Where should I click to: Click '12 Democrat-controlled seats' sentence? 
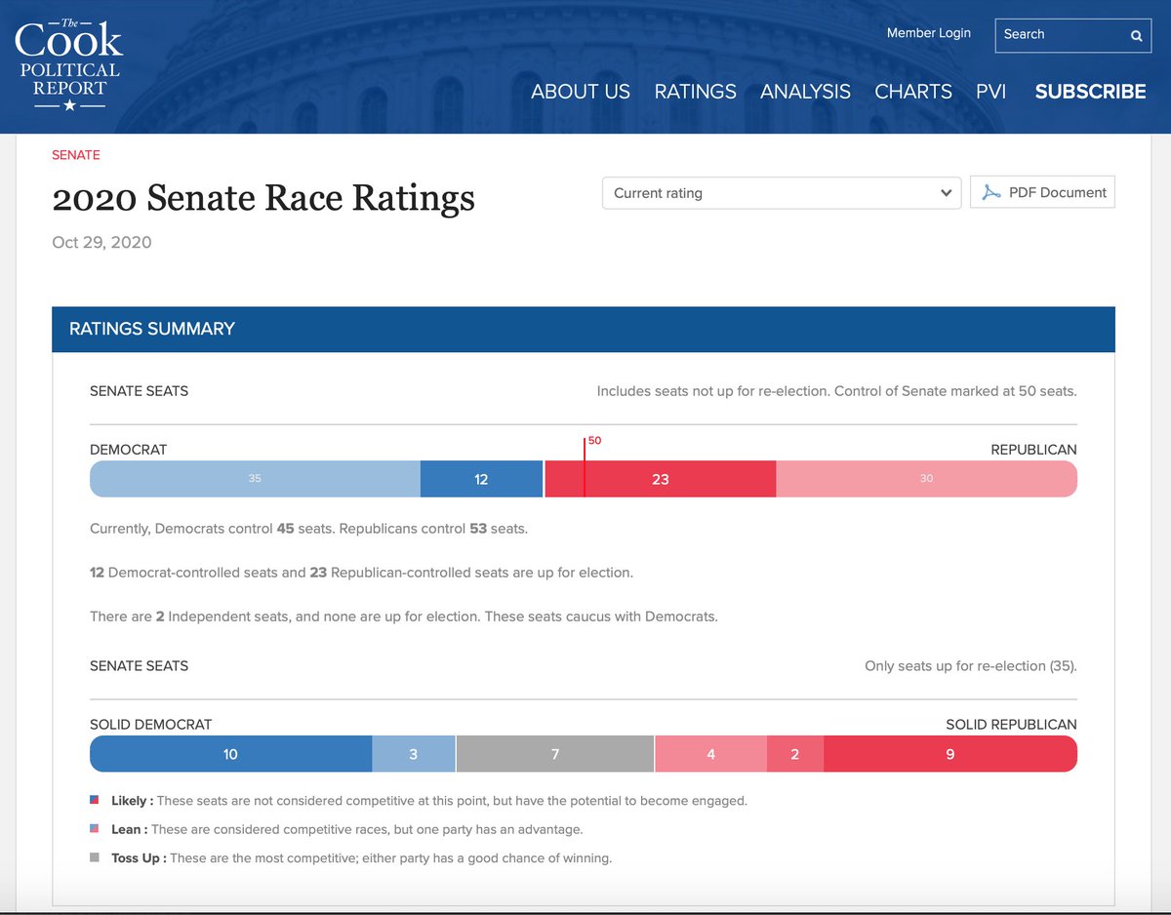pyautogui.click(x=361, y=573)
